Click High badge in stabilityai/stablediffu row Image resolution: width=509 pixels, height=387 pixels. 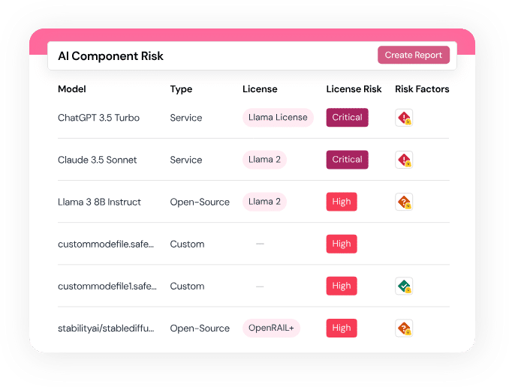tap(342, 328)
